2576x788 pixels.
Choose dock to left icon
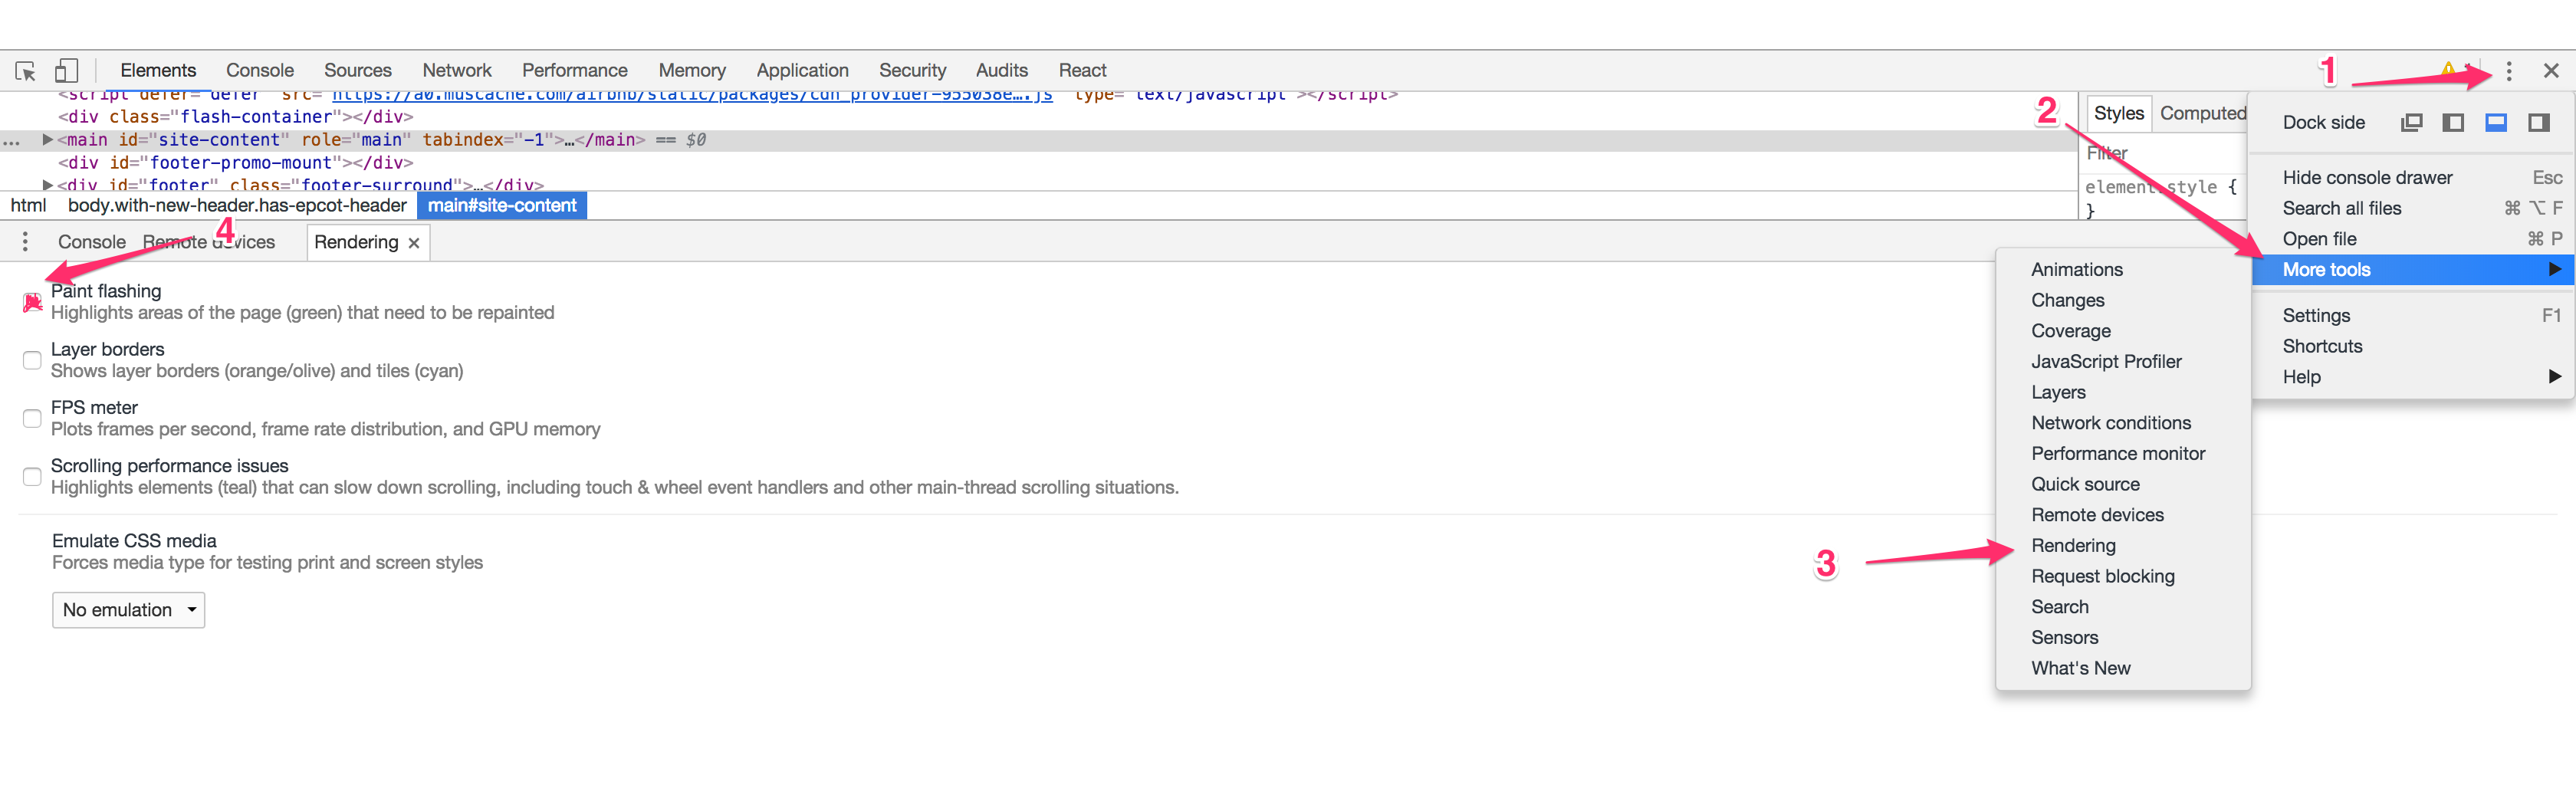point(2453,122)
